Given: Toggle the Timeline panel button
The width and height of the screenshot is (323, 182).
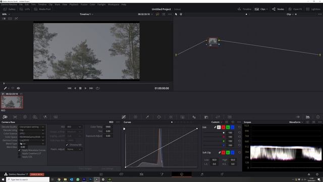Looking at the screenshot, I should [x=244, y=9].
